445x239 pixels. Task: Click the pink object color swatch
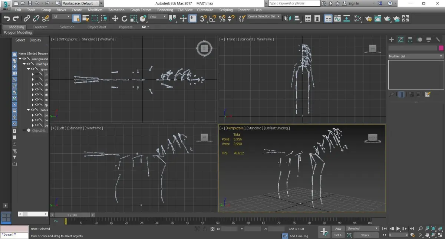(441, 48)
